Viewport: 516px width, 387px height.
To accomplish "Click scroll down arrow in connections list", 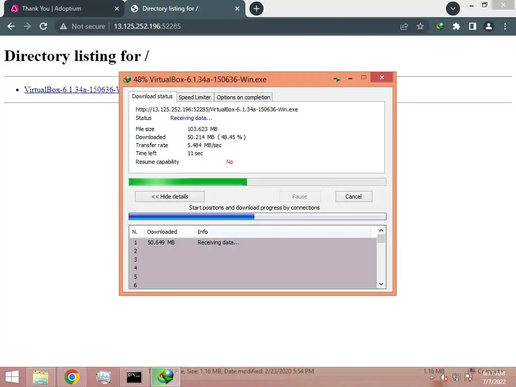I will click(381, 284).
